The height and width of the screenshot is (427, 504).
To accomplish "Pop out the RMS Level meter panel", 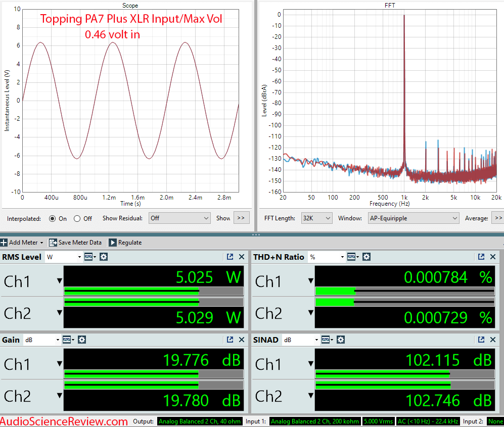I will coord(230,257).
